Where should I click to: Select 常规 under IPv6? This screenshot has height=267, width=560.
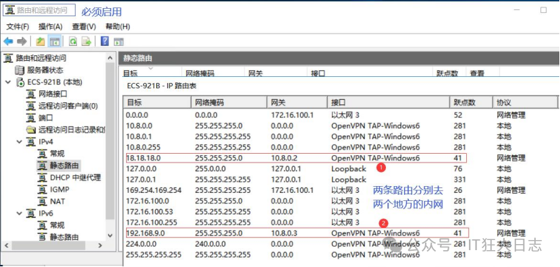point(57,225)
